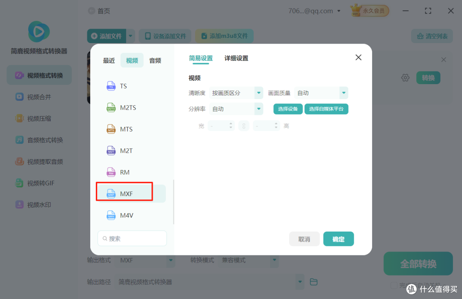Open the output folder icon
The height and width of the screenshot is (299, 462).
point(314,282)
